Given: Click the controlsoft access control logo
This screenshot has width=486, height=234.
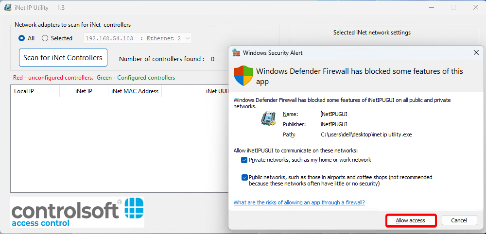Looking at the screenshot, I should click(x=77, y=212).
